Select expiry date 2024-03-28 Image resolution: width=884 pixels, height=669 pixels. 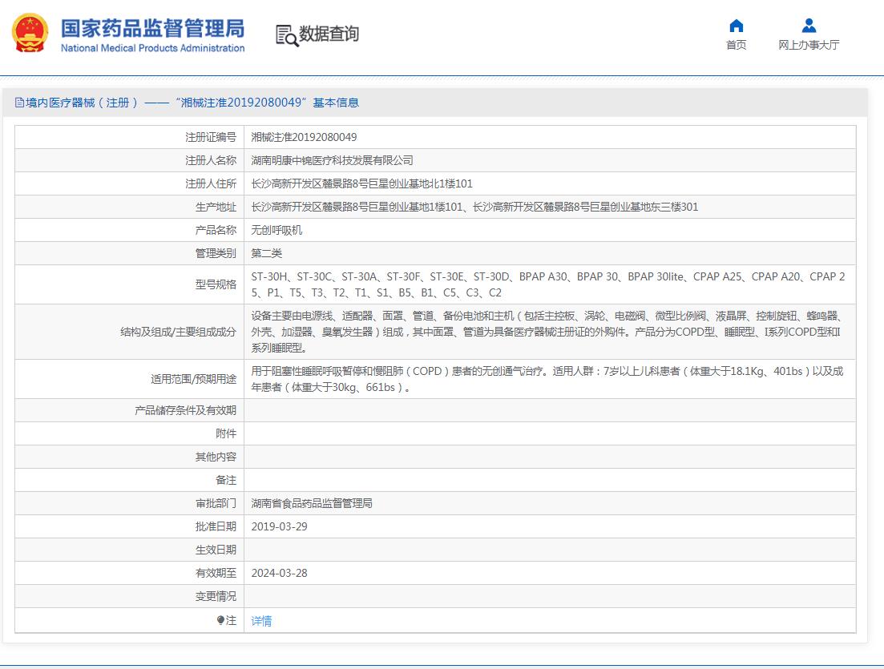point(279,573)
